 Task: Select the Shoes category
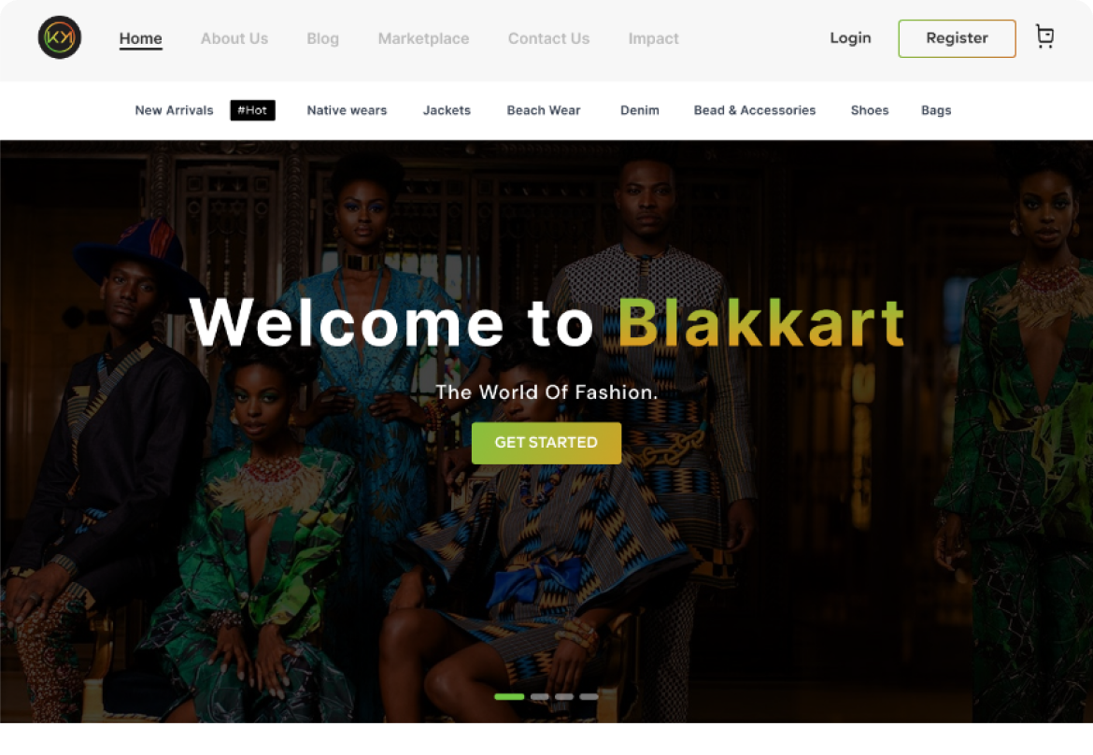coord(869,110)
